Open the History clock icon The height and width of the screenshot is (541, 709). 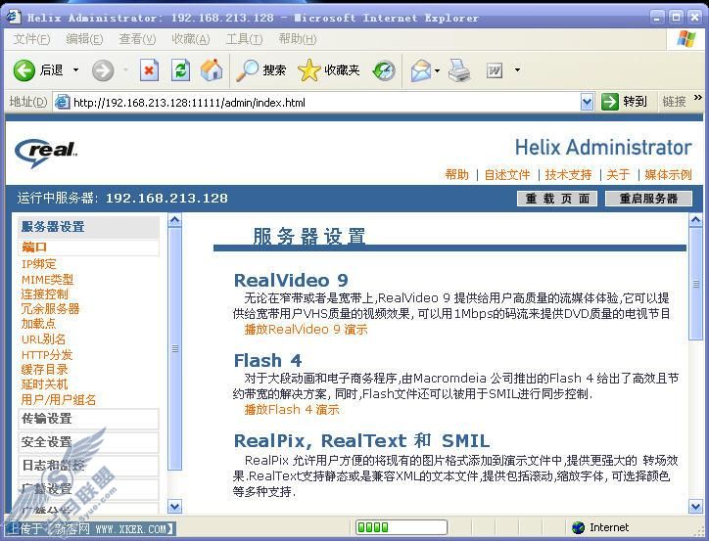(384, 70)
